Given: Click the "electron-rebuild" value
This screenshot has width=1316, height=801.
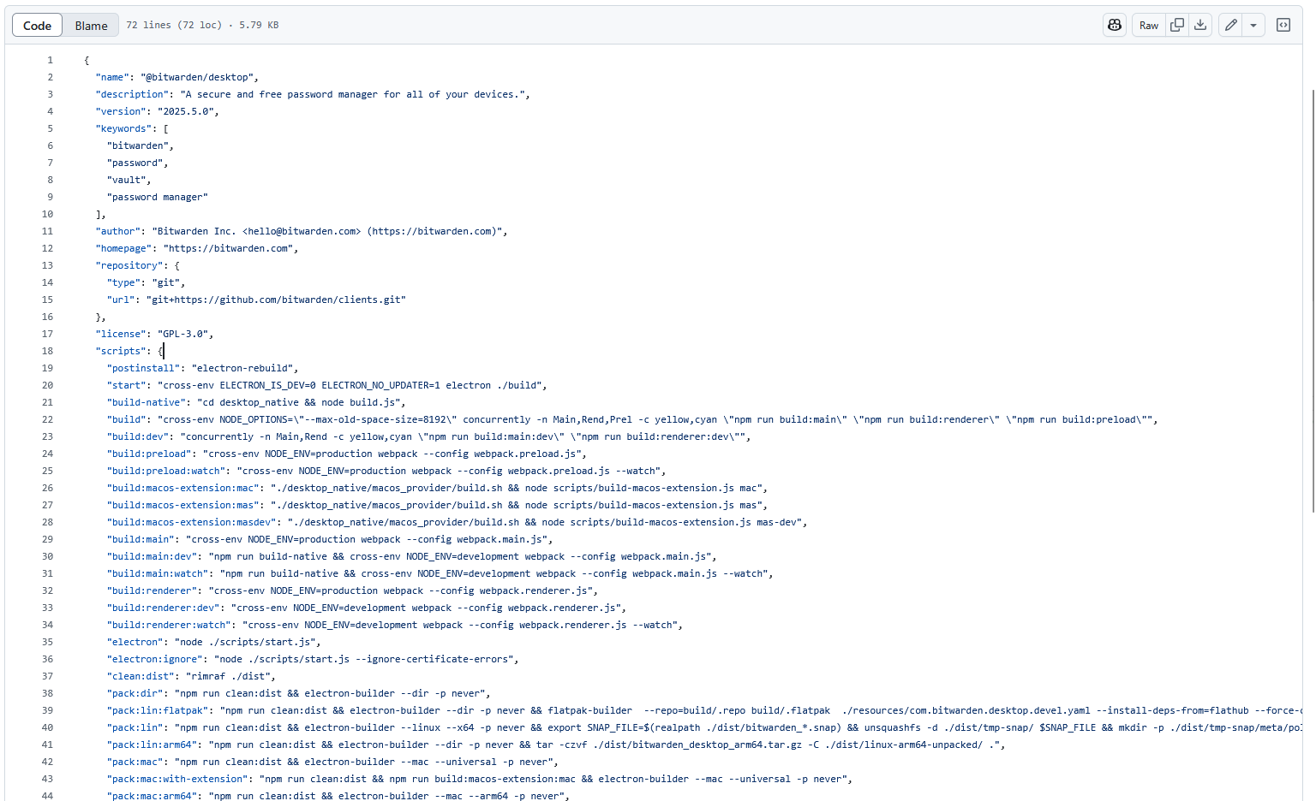Looking at the screenshot, I should click(x=242, y=368).
